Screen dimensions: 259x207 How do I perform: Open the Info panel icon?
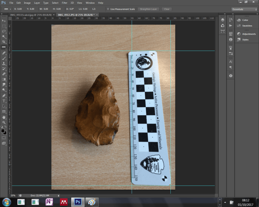(231, 40)
